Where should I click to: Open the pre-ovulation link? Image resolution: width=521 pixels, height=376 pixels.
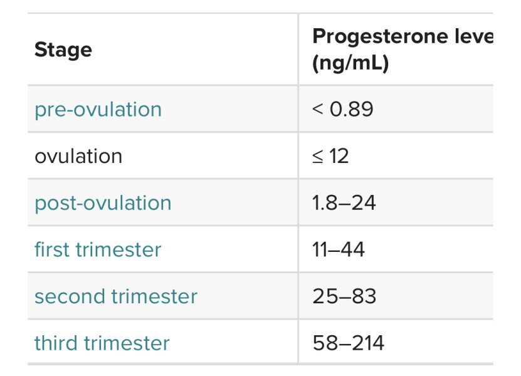tap(98, 110)
